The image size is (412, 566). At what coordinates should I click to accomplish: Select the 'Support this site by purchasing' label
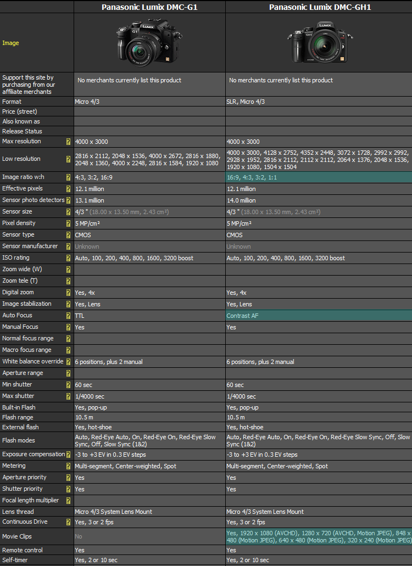pyautogui.click(x=29, y=85)
